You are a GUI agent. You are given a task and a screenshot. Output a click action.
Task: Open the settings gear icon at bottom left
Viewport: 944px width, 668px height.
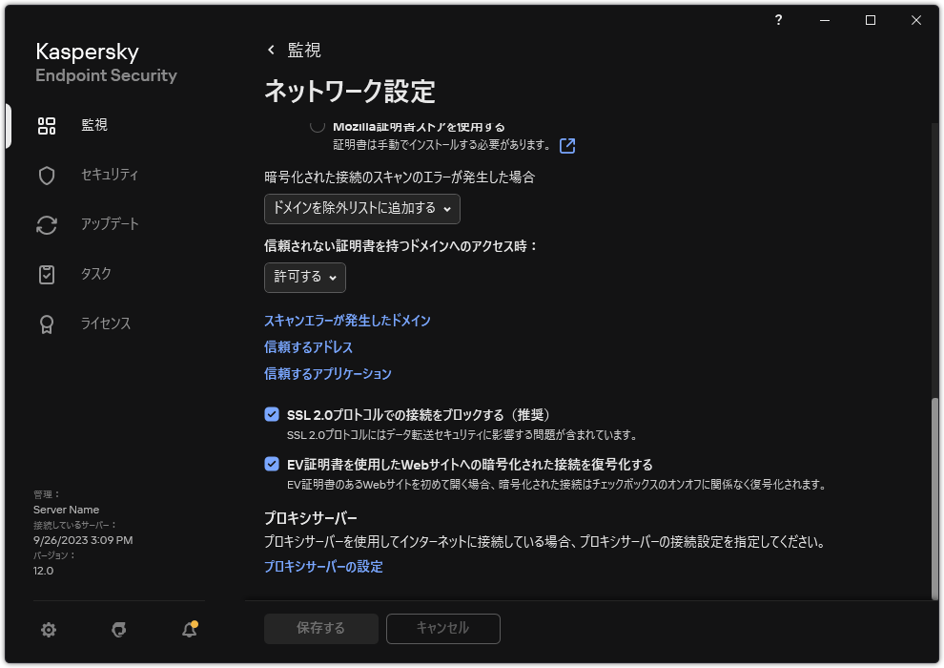(x=48, y=630)
